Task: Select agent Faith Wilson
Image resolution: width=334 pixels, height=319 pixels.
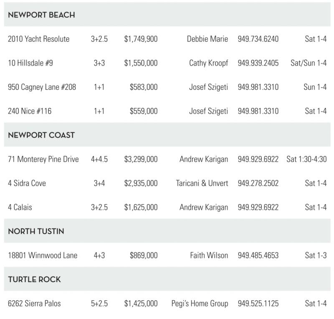Action: click(x=209, y=255)
